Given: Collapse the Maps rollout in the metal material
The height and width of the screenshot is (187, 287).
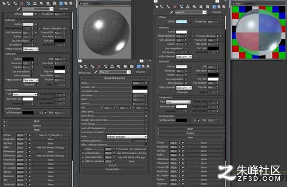Looking at the screenshot, I should 37,130.
